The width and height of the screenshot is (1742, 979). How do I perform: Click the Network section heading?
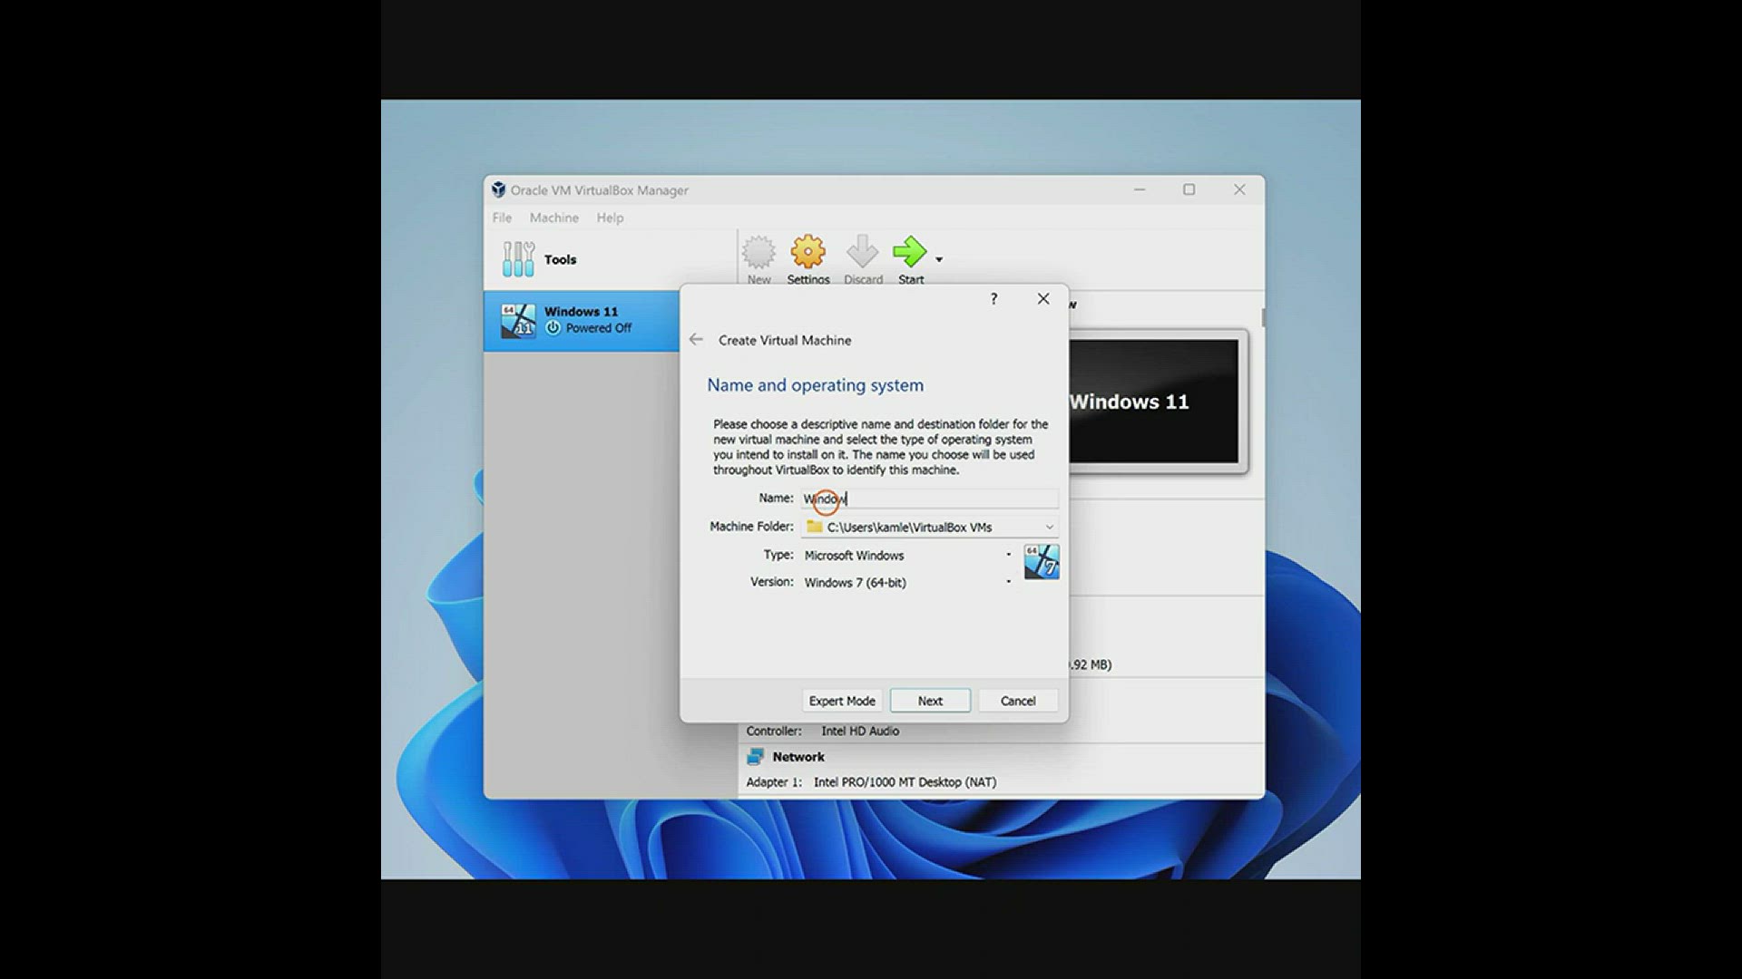(x=798, y=757)
